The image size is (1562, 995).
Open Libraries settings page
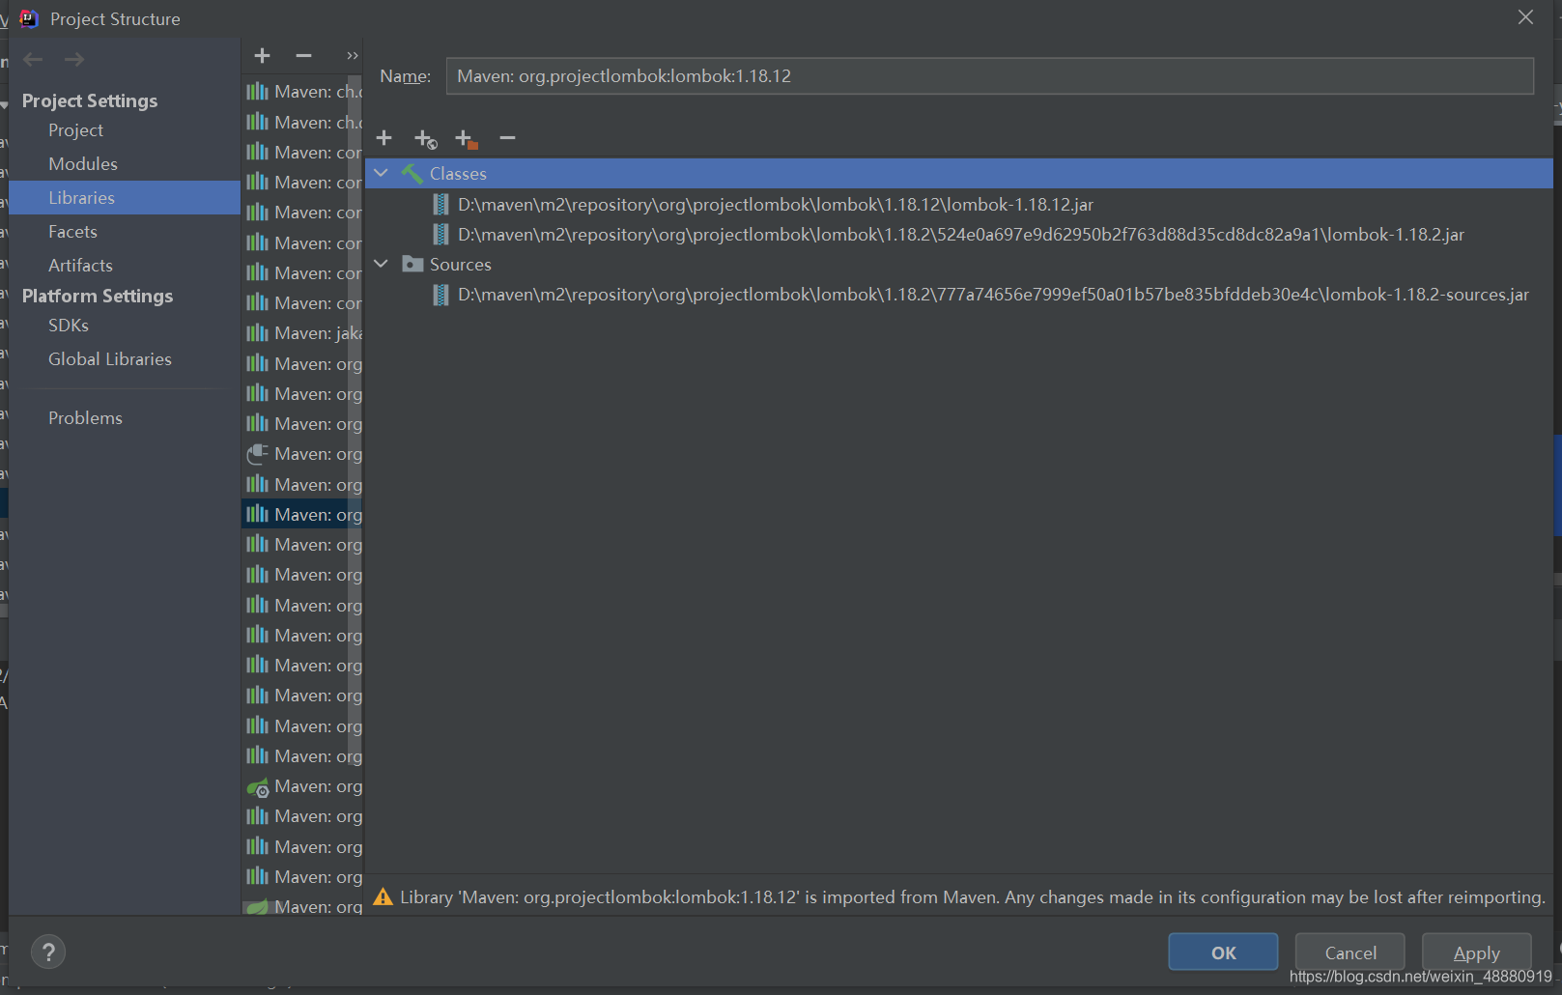125,197
